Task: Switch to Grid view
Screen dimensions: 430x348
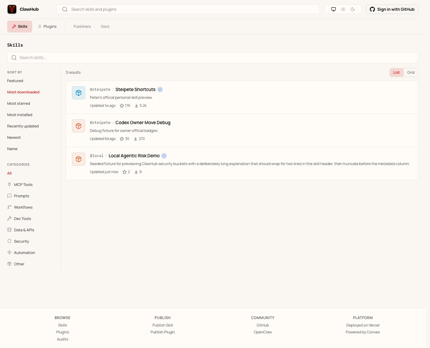Action: pos(411,73)
